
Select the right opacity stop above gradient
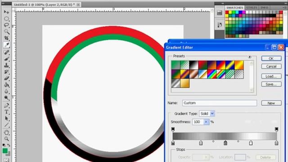pos(276,129)
